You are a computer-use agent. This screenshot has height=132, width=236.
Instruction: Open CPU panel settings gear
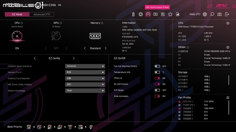coord(228,23)
